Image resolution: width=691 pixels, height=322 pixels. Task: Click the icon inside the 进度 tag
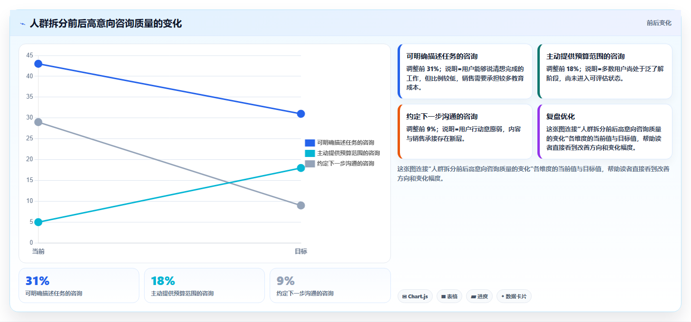pos(473,296)
